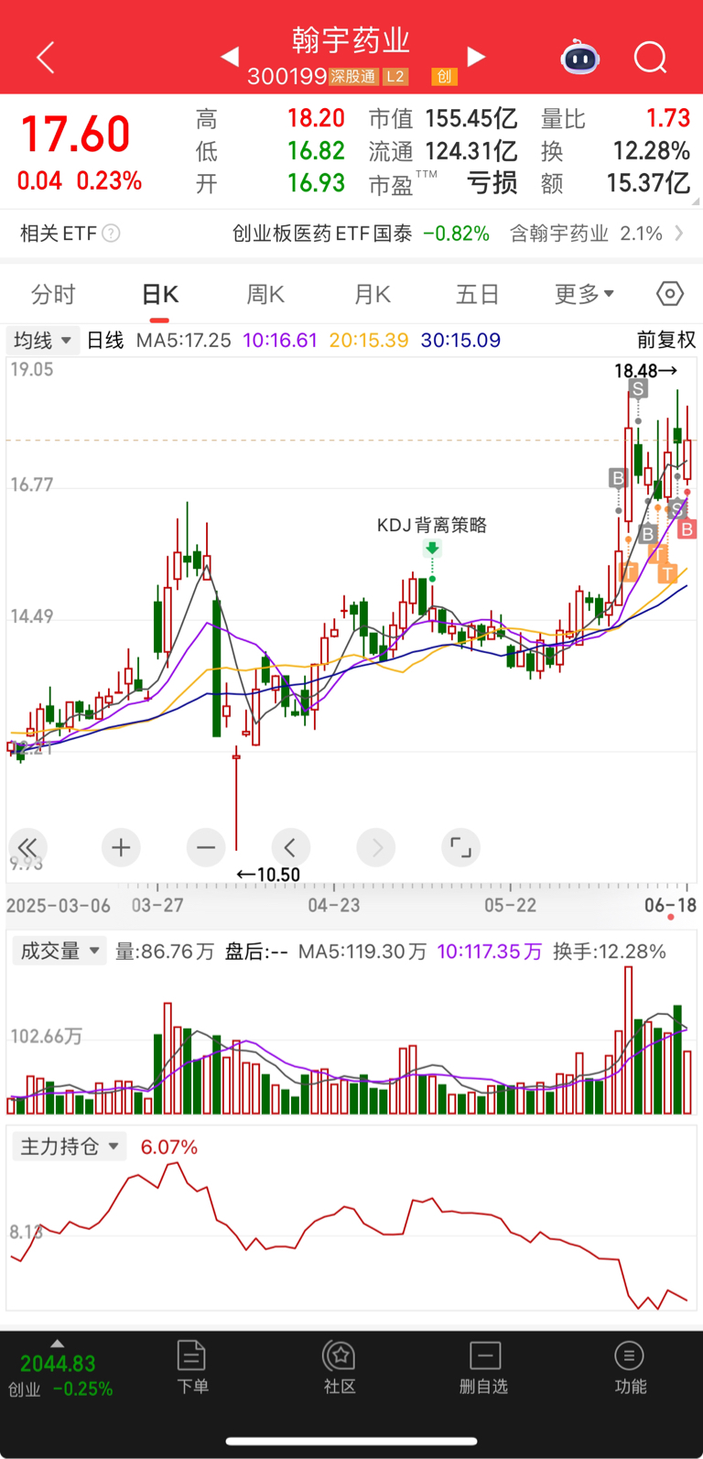Tap the green KDJ背离策略 arrow marker
This screenshot has width=703, height=1459.
[x=432, y=550]
